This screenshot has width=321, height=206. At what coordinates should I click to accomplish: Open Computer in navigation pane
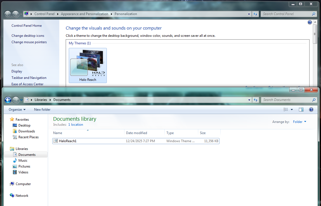pos(23,184)
